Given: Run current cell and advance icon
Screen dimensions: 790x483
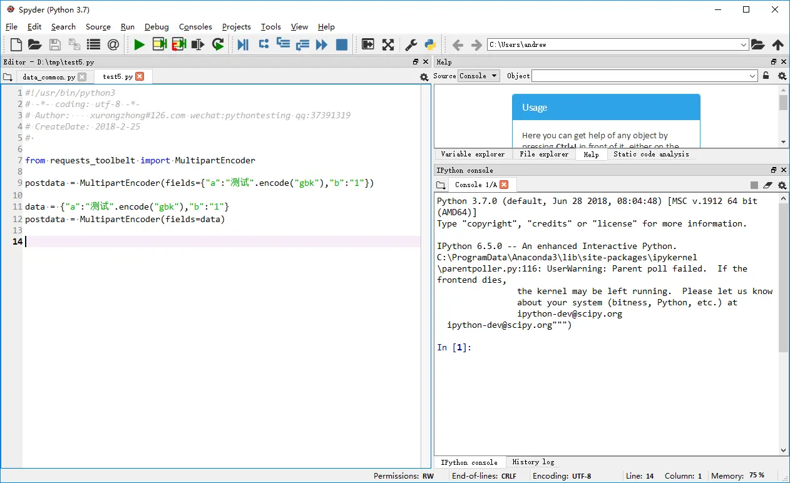Looking at the screenshot, I should [179, 44].
